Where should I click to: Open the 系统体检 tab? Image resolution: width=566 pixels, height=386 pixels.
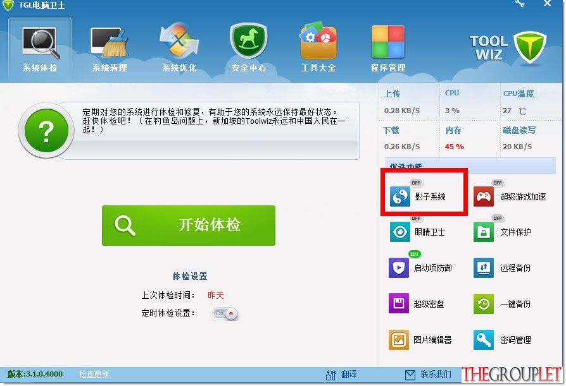point(40,48)
